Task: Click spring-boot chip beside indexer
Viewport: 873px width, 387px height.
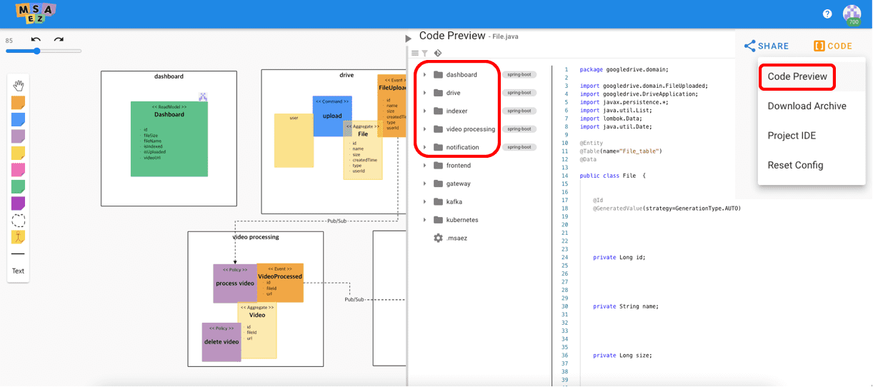Action: coord(519,111)
